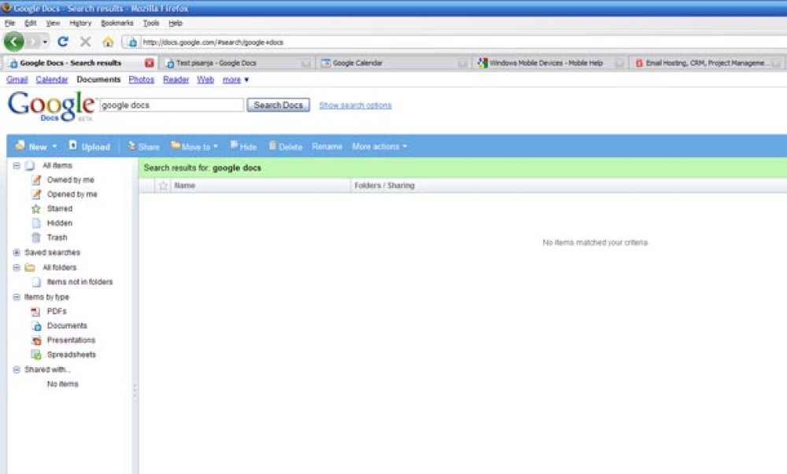Screen dimensions: 787x474
Task: Switch to the Email Hosting, CRM tab
Action: click(x=707, y=63)
